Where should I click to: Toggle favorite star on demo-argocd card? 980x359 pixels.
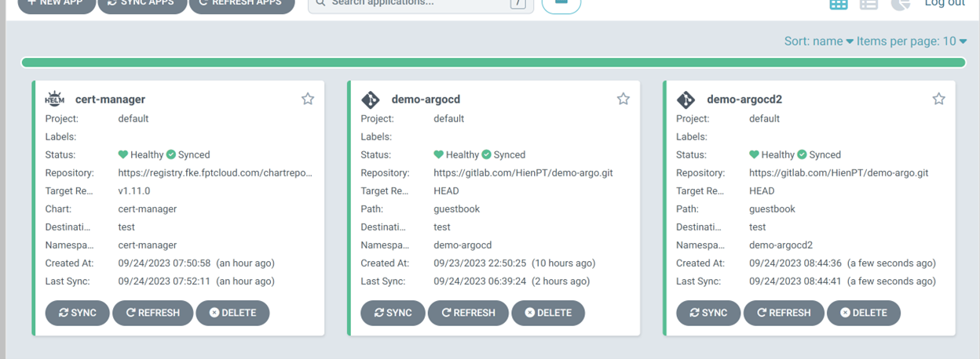[623, 99]
